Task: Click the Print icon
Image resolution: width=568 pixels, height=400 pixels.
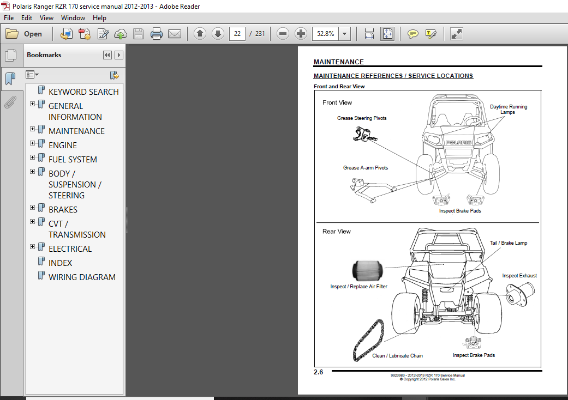Action: click(157, 34)
